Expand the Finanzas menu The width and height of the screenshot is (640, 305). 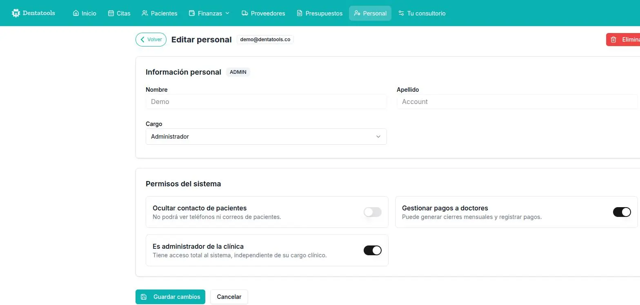tap(209, 13)
